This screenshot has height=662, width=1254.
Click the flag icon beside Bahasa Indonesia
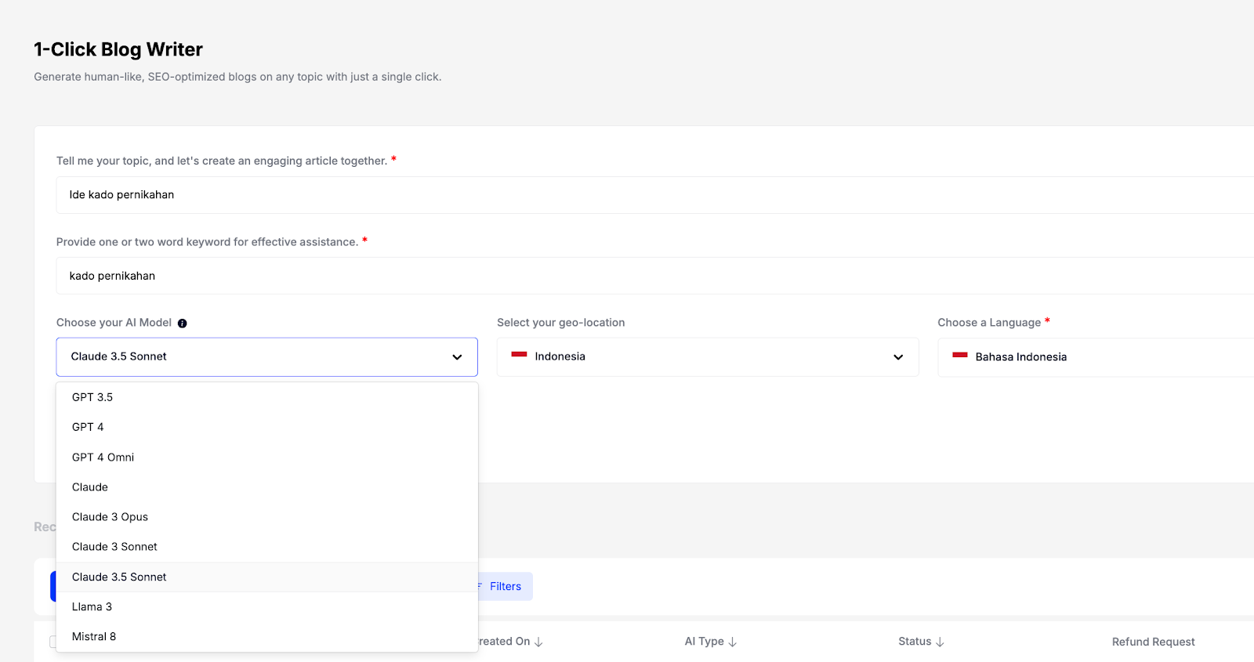960,355
